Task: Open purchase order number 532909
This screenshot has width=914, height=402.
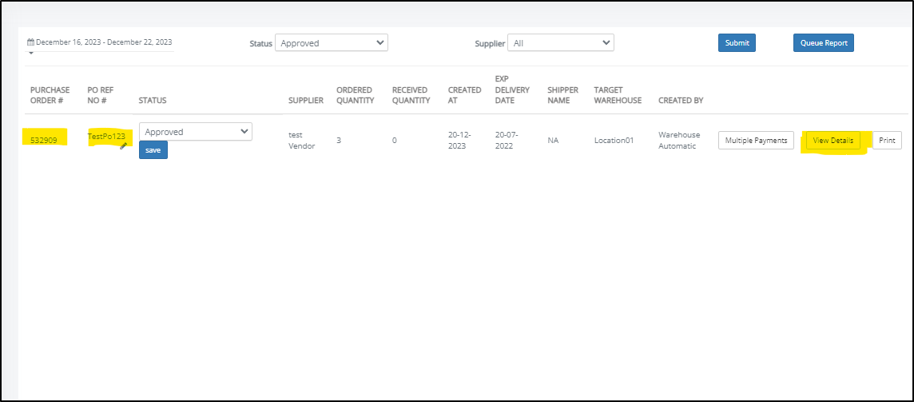Action: pyautogui.click(x=44, y=141)
